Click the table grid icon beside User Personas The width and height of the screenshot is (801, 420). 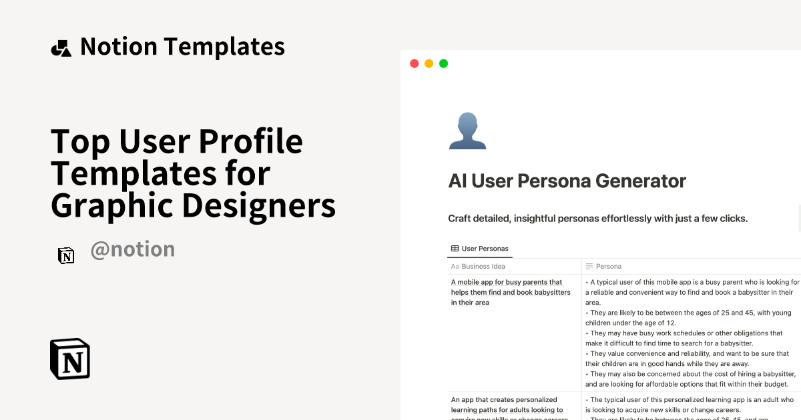pos(455,248)
